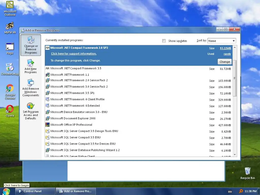Select Microsoft .NET Framework 3.5 SP1 text
Screen dimensions: 260x195
click(72, 93)
